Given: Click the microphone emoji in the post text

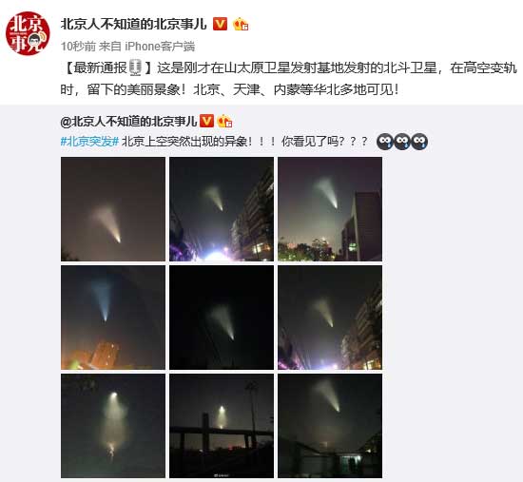Looking at the screenshot, I should (135, 67).
